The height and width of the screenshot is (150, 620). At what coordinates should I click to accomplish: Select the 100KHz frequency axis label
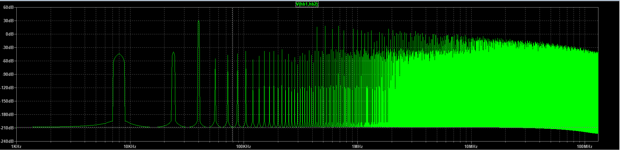point(243,146)
